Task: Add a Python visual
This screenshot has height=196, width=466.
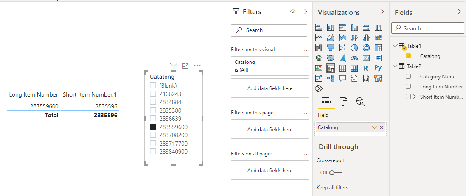Action: pos(378,68)
